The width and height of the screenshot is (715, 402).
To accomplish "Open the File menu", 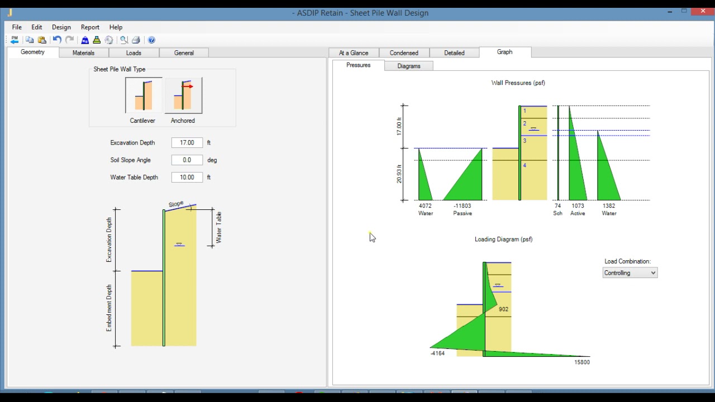I will (x=17, y=27).
